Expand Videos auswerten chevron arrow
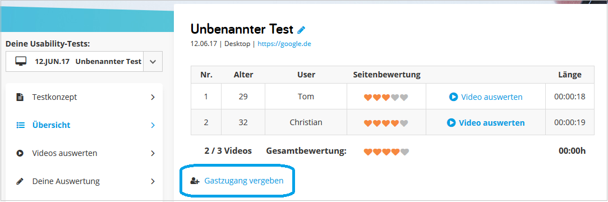This screenshot has height=202, width=608. click(153, 153)
